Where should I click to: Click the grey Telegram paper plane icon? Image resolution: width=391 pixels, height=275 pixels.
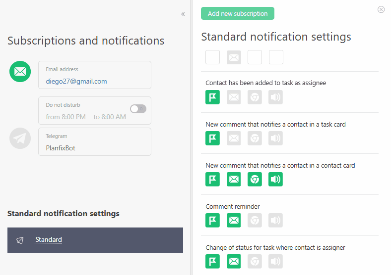coord(20,138)
